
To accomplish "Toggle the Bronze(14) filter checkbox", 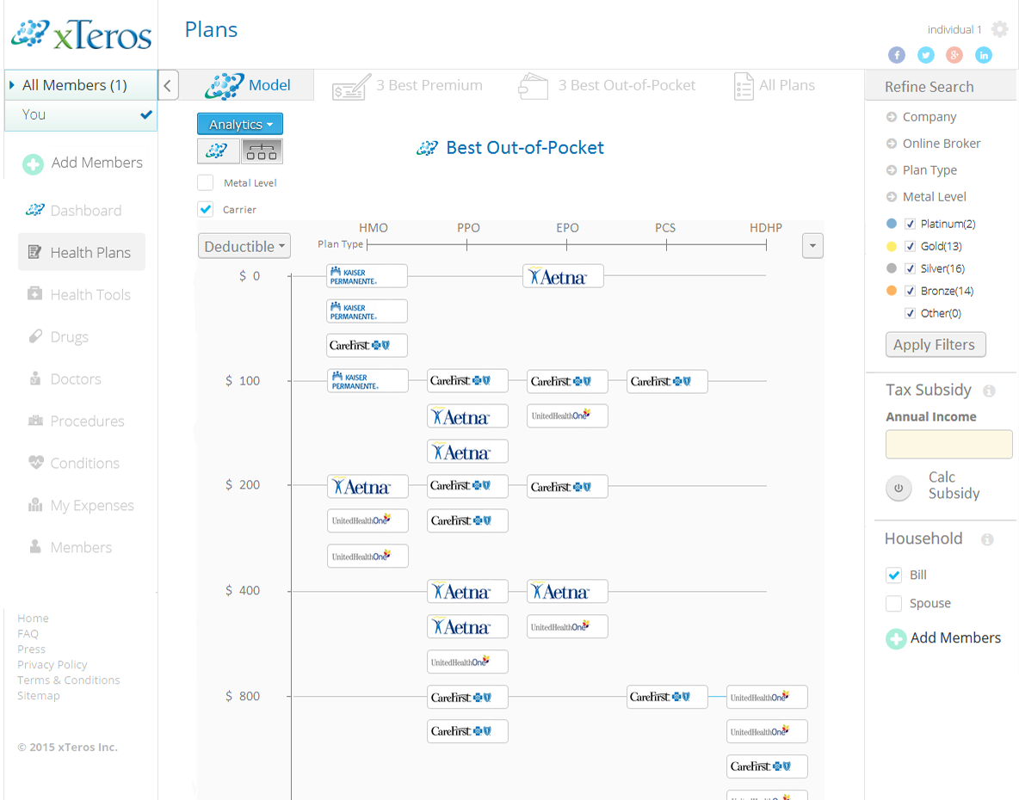I will click(x=910, y=291).
